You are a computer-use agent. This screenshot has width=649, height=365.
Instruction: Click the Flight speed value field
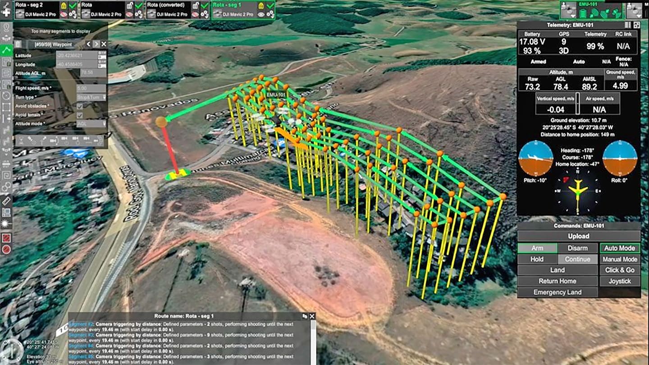(91, 88)
